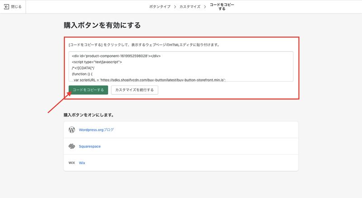Click the CDATA comment code line

click(83, 68)
